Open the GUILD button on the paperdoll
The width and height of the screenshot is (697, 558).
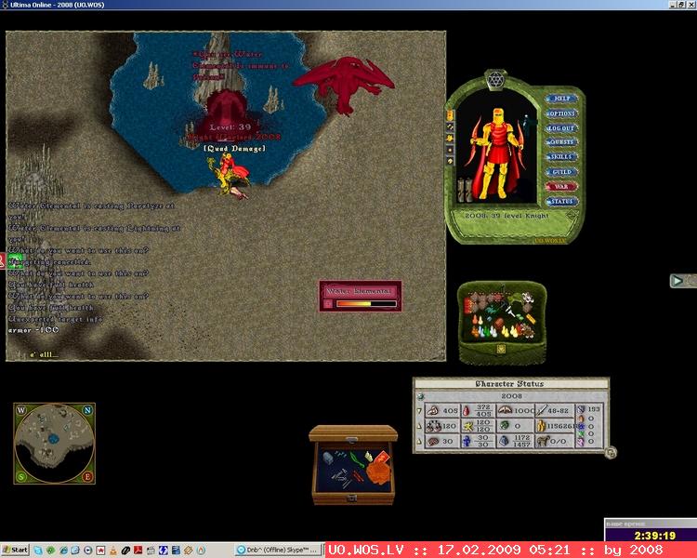pos(562,172)
